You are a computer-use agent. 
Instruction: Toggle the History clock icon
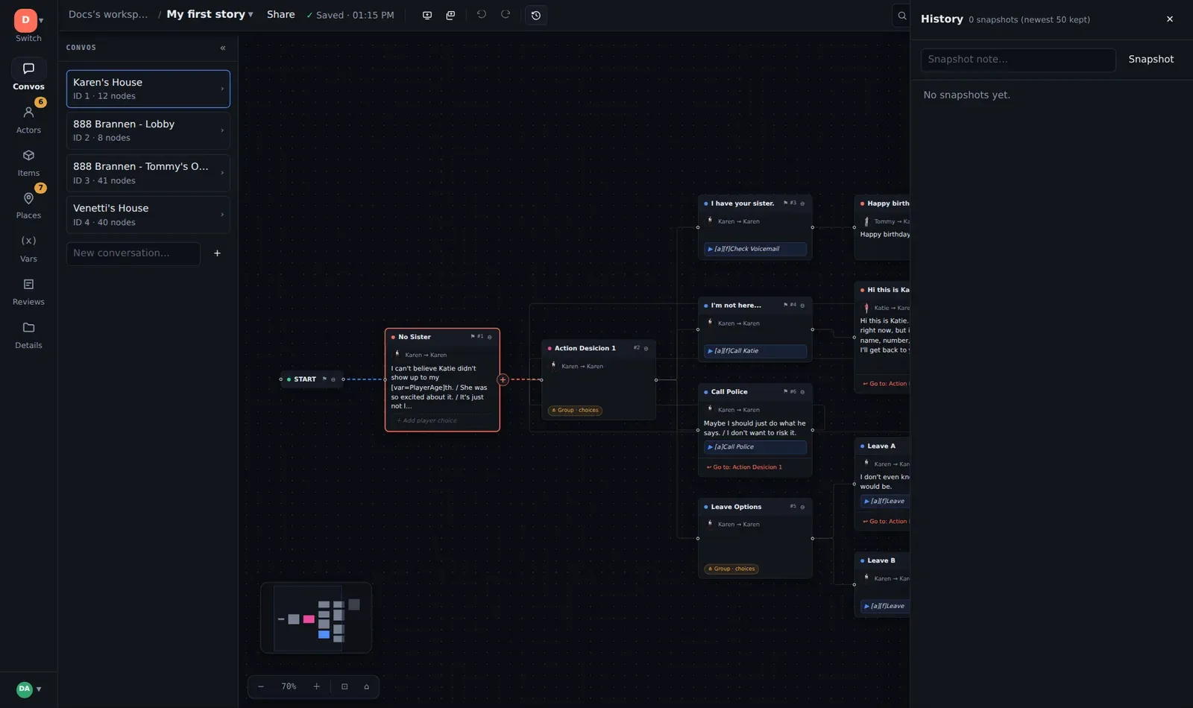point(536,15)
